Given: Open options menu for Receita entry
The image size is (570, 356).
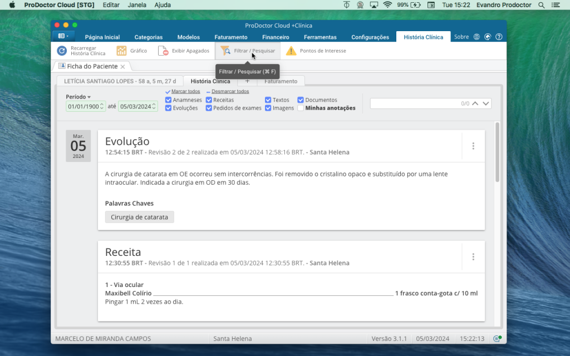Looking at the screenshot, I should coord(473,257).
